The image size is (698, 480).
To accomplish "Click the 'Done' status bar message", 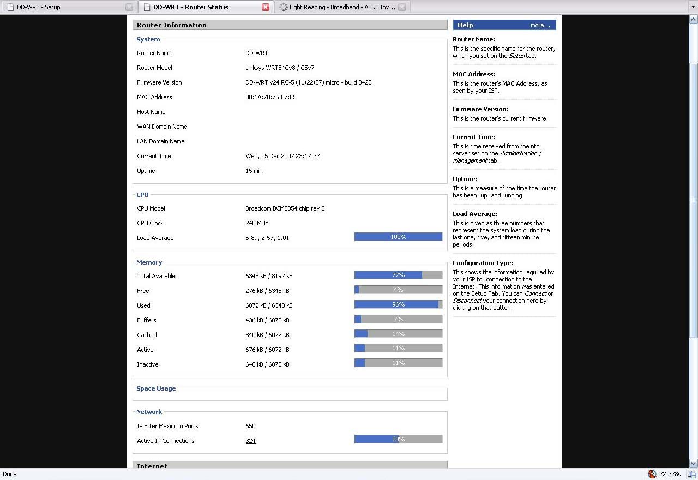I will pos(10,474).
